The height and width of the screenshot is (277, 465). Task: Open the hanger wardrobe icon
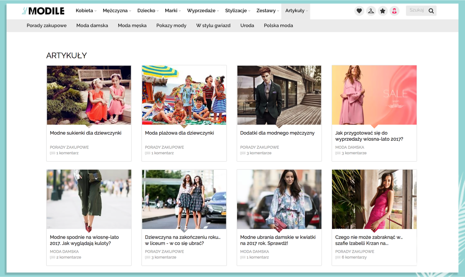371,11
